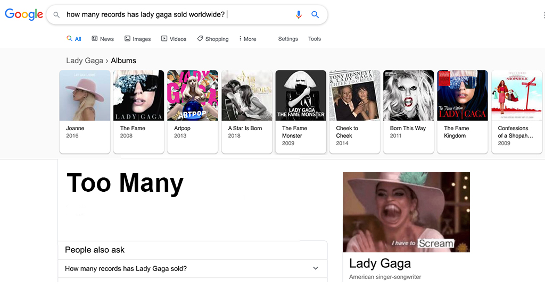
Task: Expand the More menu with dots
Action: tap(247, 39)
